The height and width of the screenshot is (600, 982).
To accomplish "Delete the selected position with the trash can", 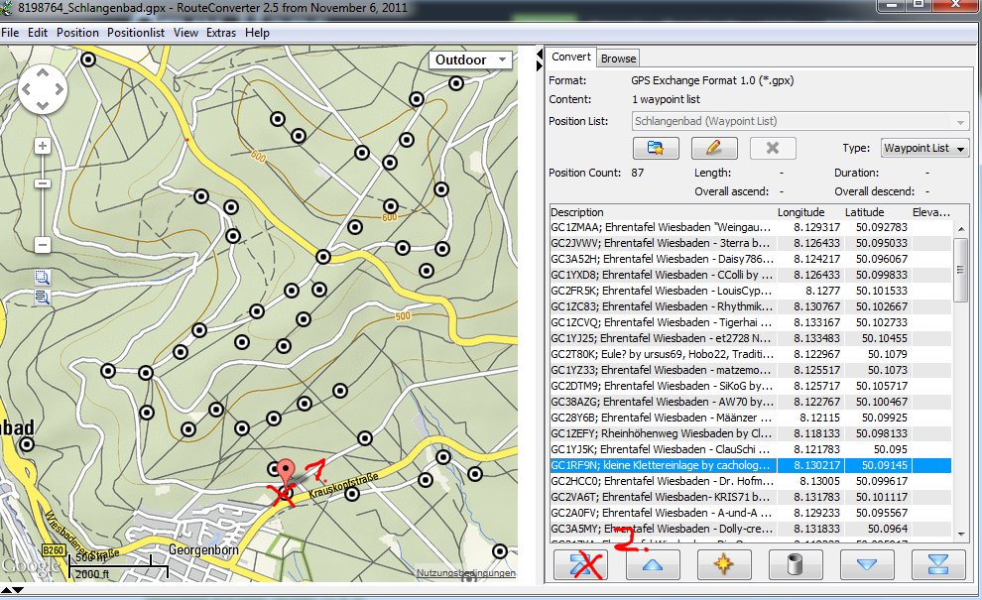I will 795,564.
